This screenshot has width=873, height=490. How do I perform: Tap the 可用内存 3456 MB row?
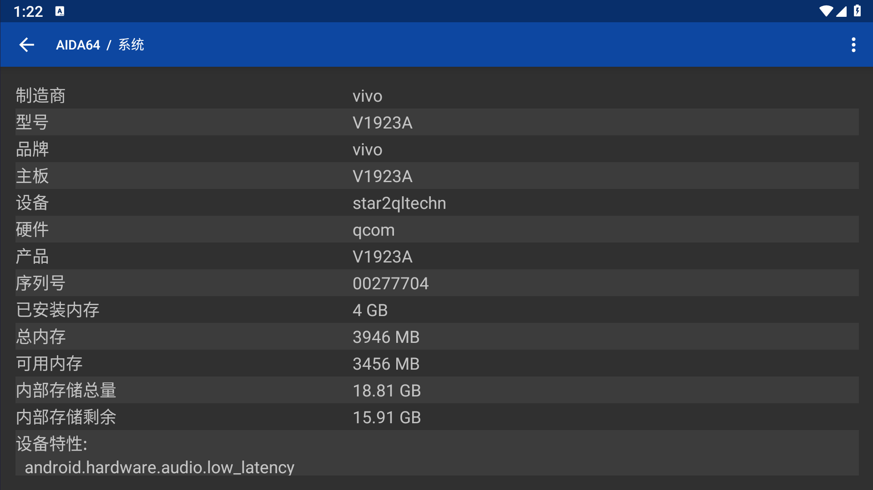(x=437, y=363)
